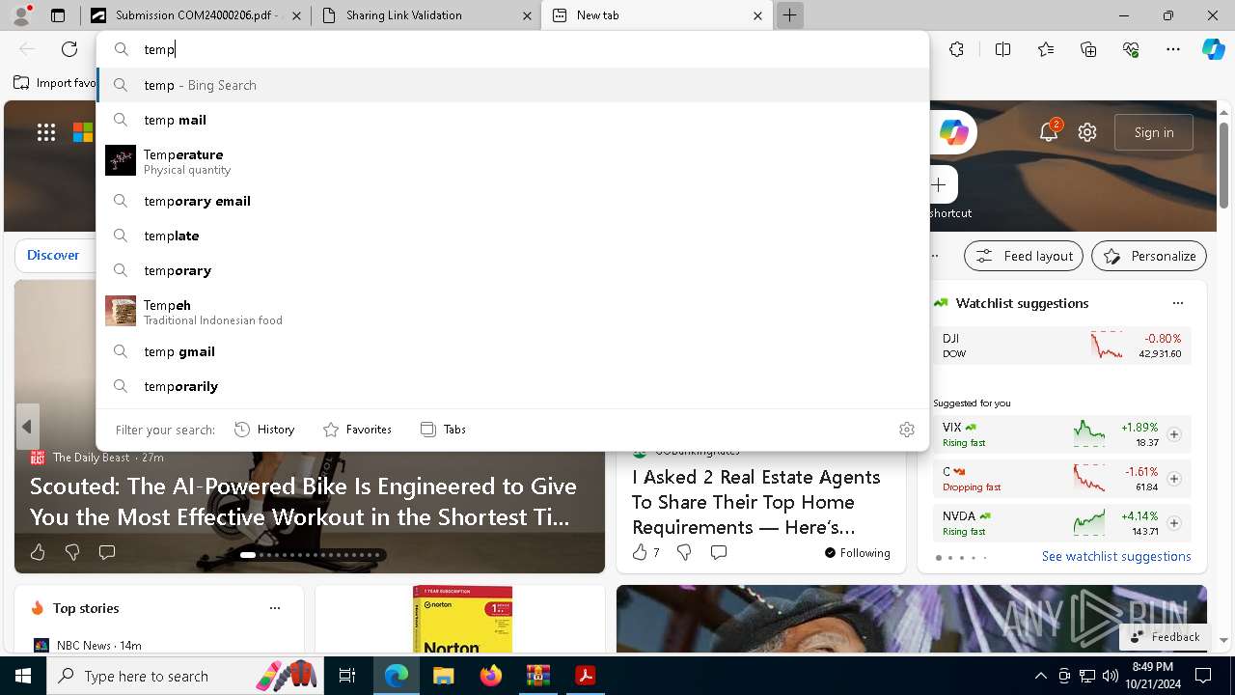The image size is (1235, 695).
Task: Toggle split screen view icon
Action: pyautogui.click(x=1002, y=49)
